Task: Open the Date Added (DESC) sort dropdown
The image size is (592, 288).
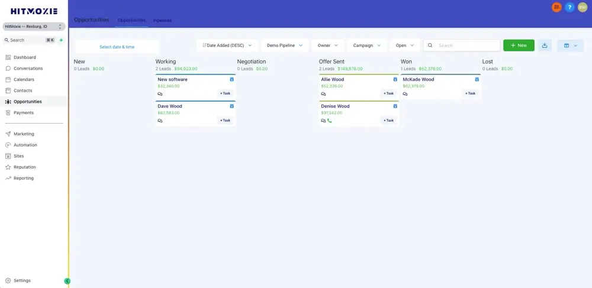Action: coord(227,45)
